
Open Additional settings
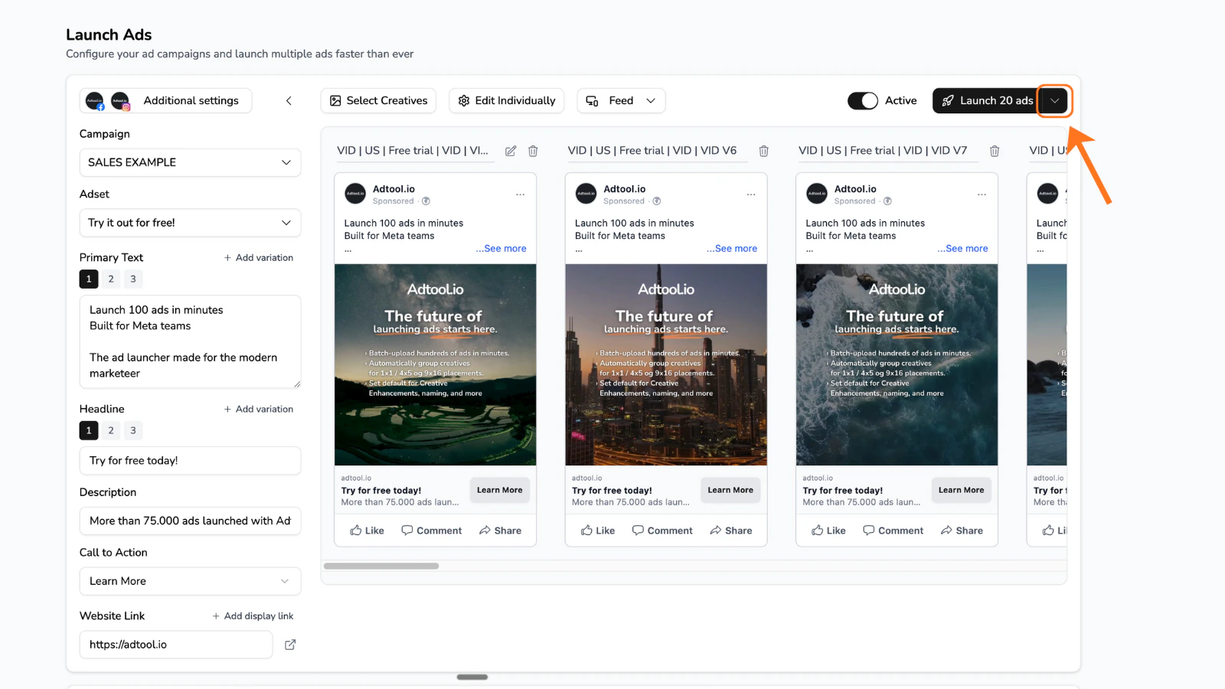click(x=191, y=101)
